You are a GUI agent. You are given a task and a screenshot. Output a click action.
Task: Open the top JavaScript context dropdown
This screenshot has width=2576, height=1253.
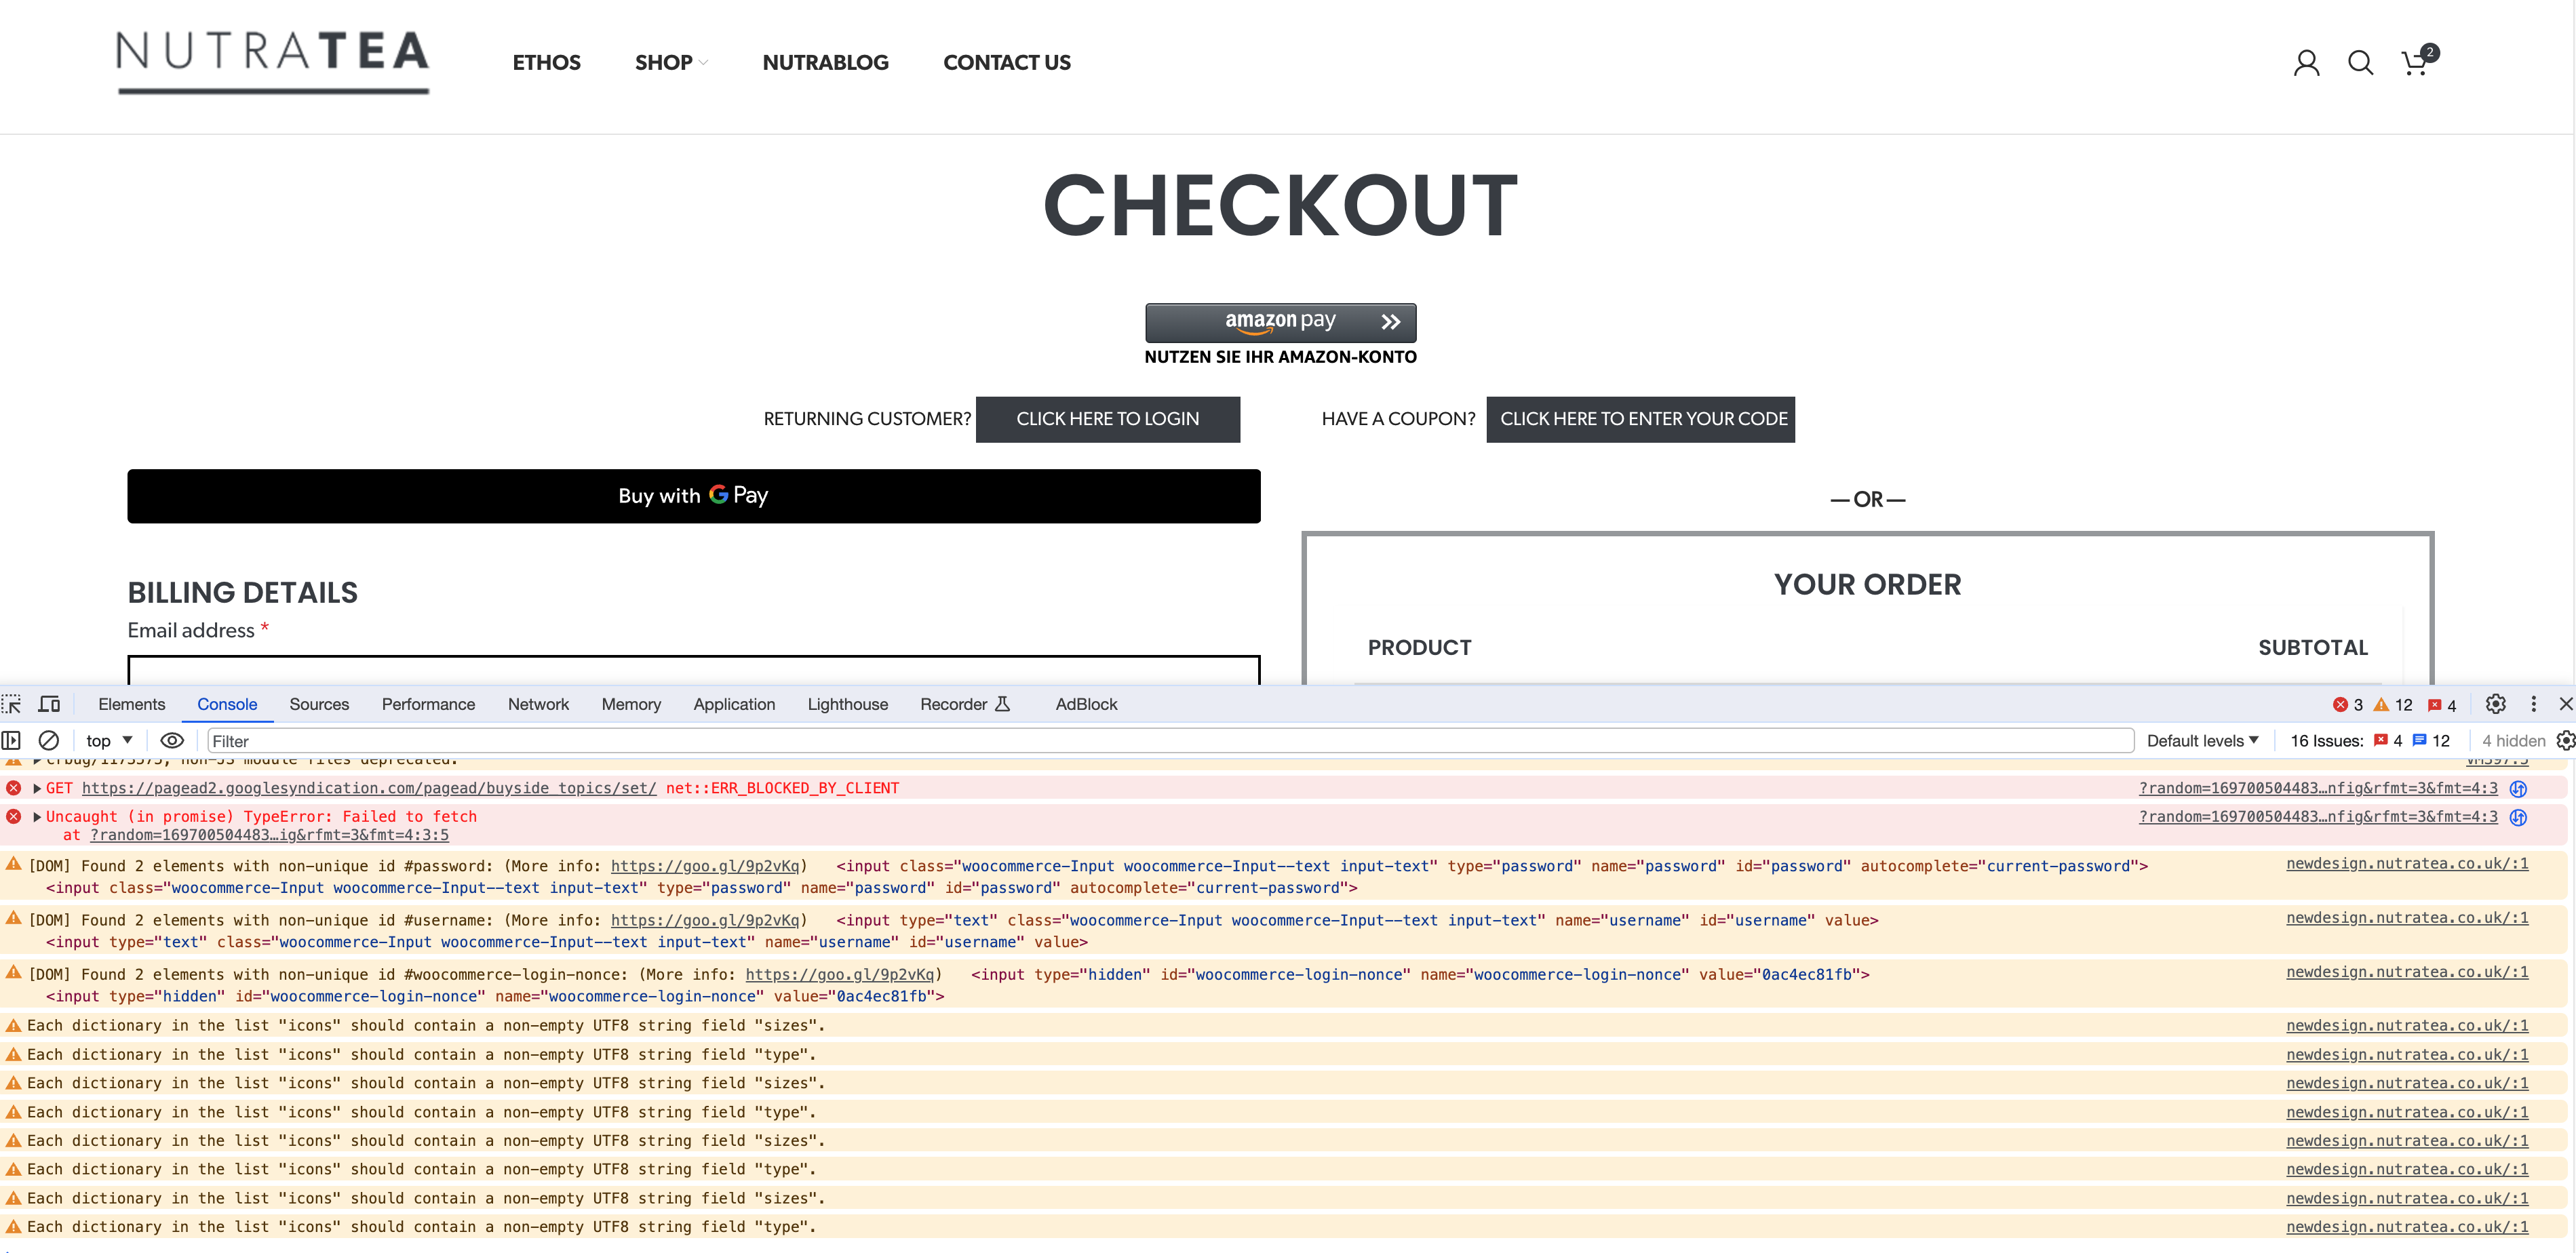click(109, 740)
